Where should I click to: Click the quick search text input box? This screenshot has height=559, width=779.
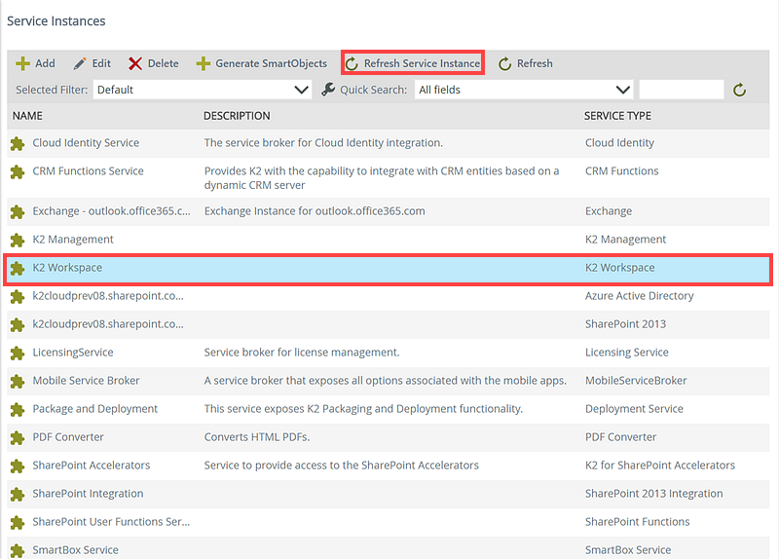(x=681, y=90)
